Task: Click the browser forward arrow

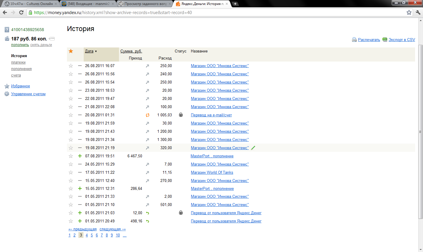Action: click(x=13, y=12)
